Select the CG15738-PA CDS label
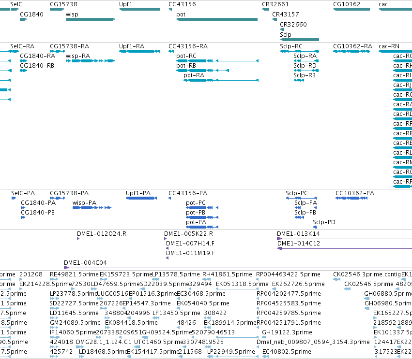This screenshot has width=412, height=359. pyautogui.click(x=69, y=193)
